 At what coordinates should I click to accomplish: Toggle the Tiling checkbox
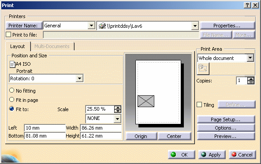199,104
